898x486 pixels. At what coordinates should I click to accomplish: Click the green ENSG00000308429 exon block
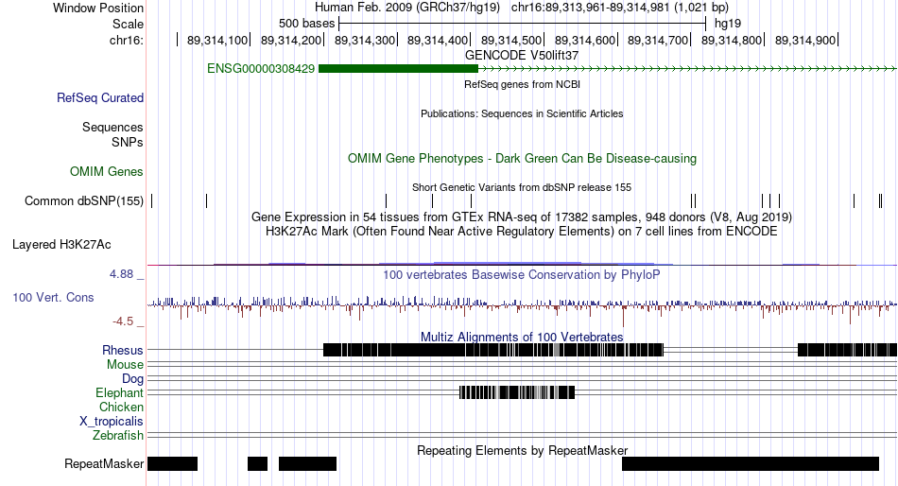tap(398, 69)
